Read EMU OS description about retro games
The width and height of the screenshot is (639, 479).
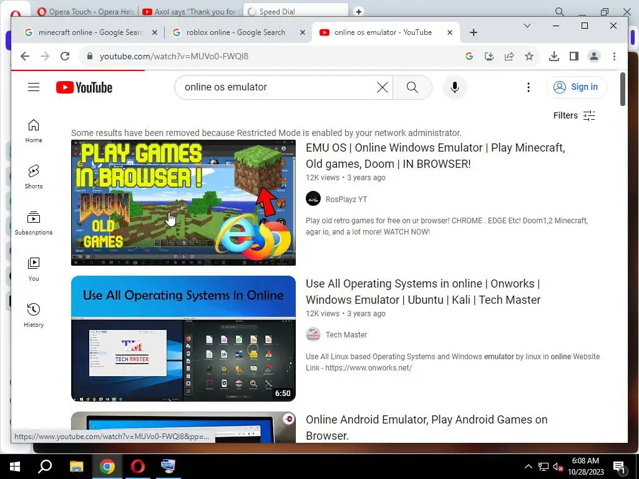tap(447, 226)
